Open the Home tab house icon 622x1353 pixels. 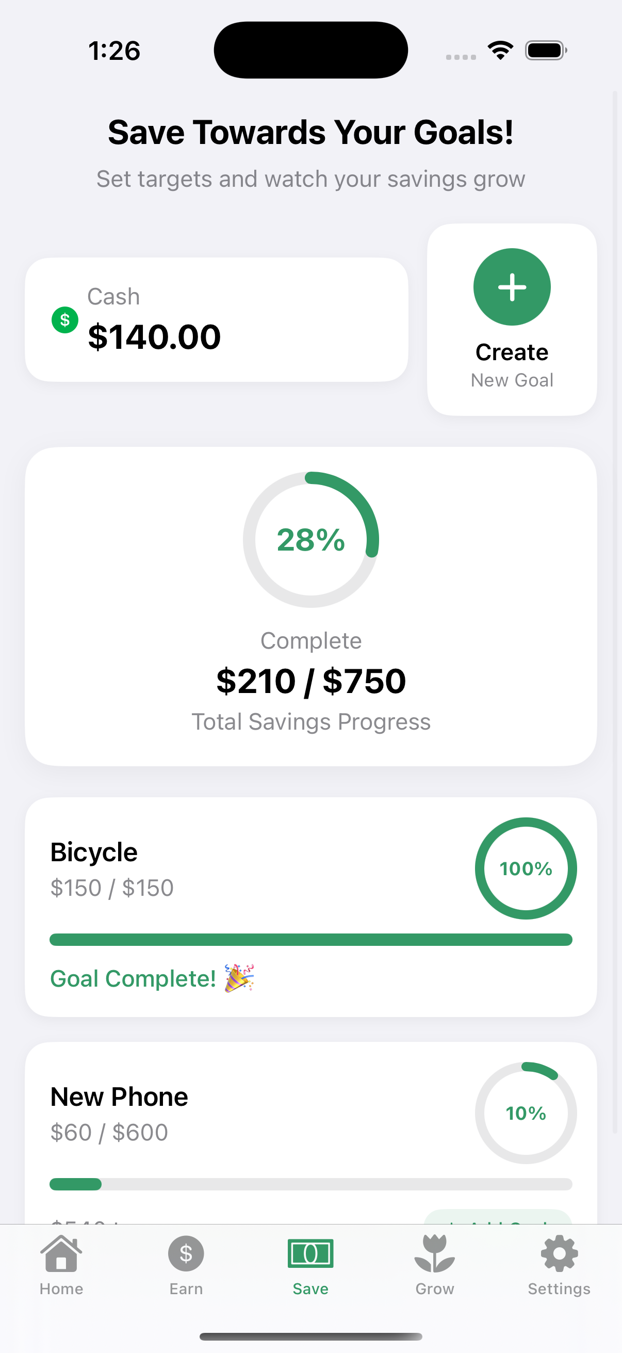(61, 1253)
